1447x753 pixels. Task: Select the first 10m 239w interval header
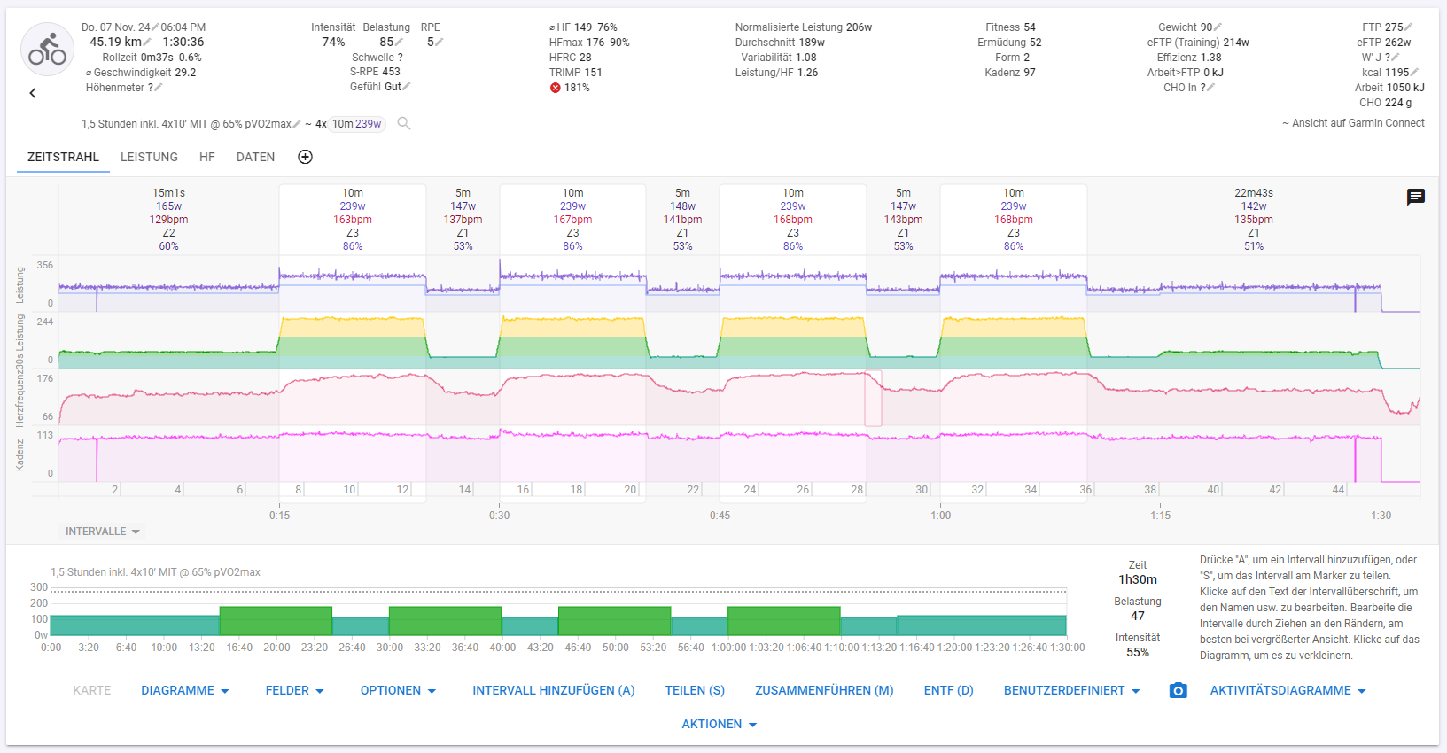click(353, 219)
